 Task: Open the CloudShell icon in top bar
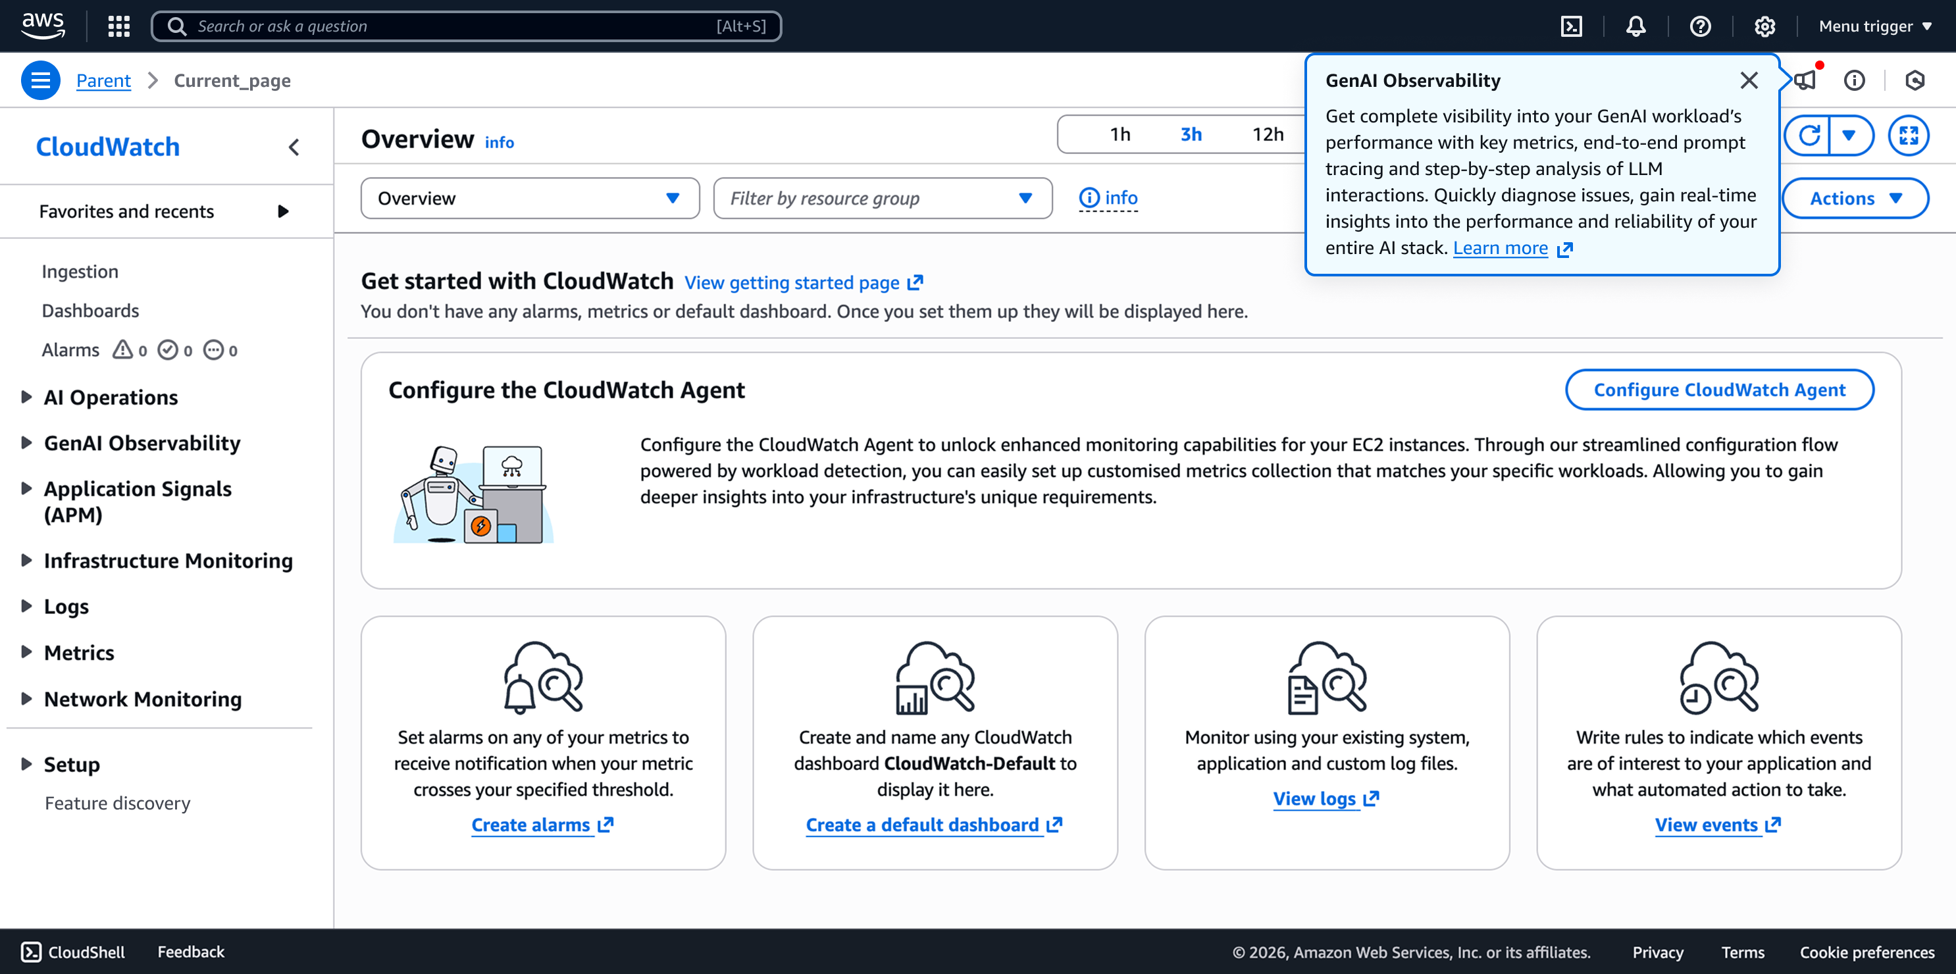[1571, 26]
